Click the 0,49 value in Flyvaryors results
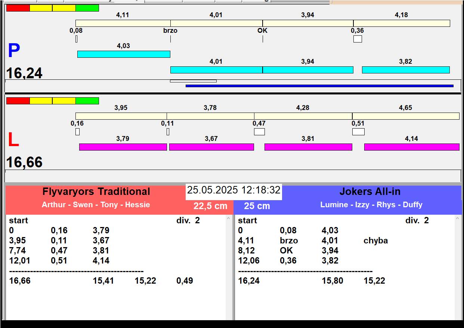Screen dimensions: 464x328 [x=185, y=281]
